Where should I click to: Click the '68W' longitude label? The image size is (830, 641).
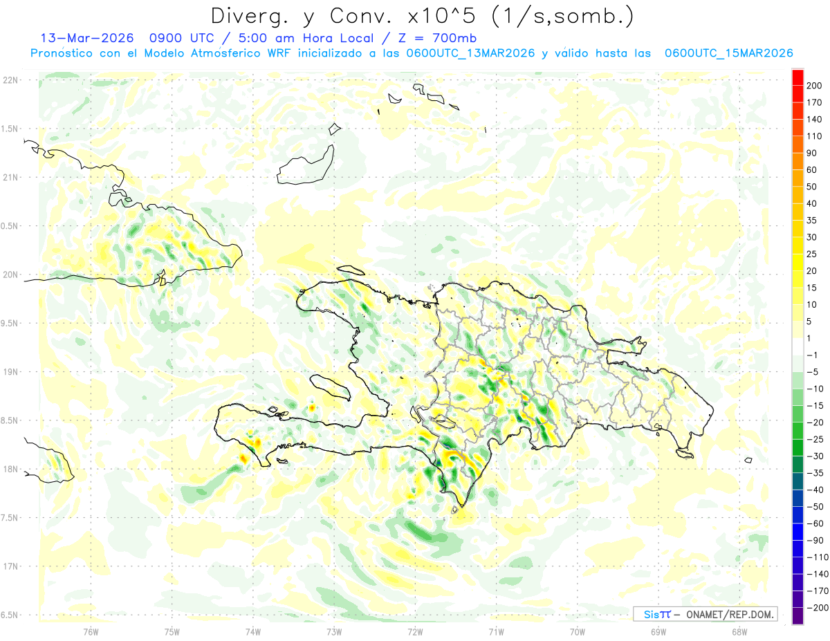pos(739,631)
